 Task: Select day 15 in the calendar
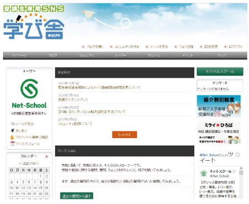point(40,188)
